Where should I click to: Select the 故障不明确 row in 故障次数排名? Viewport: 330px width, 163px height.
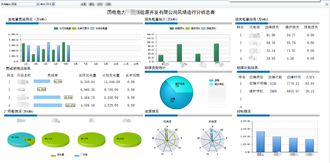tap(278, 83)
